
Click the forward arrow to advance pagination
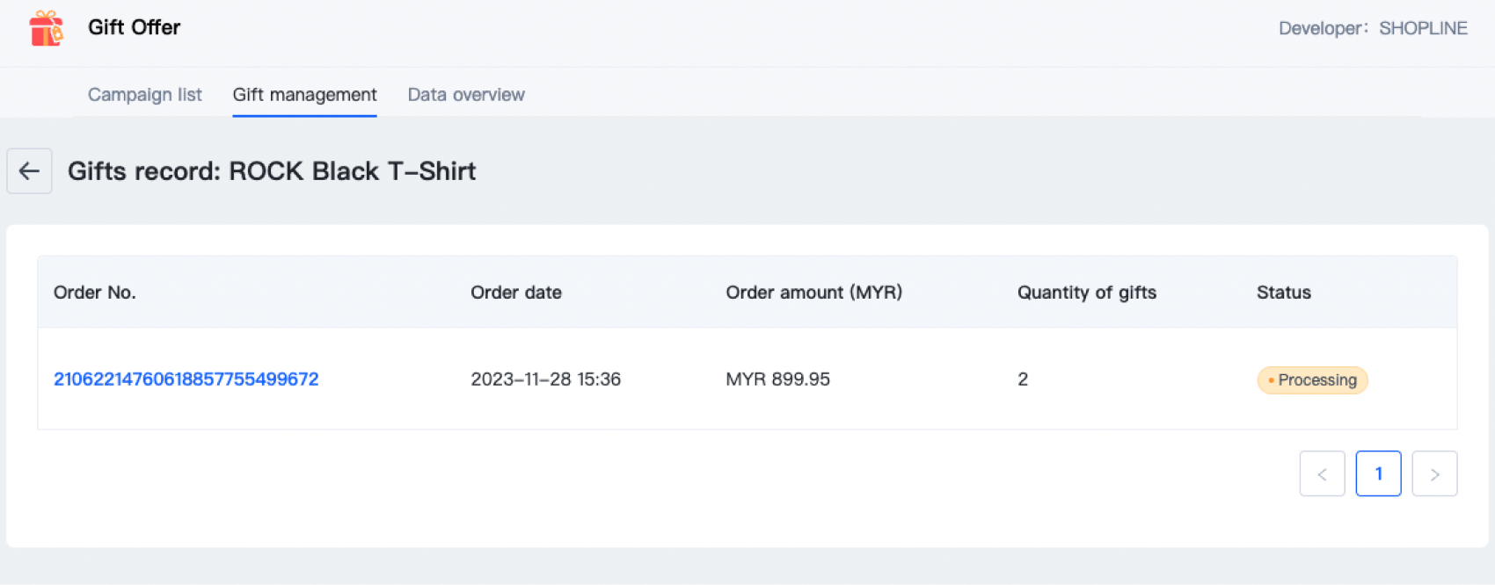(x=1434, y=473)
